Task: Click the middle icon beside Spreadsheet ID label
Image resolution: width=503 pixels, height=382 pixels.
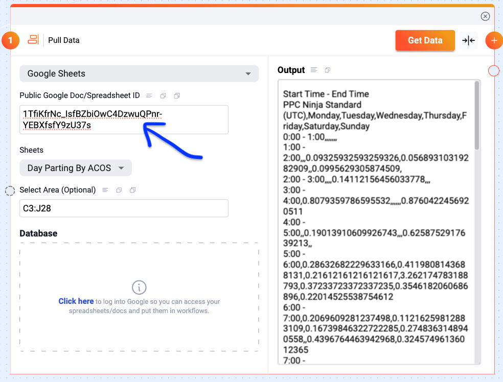Action: pos(163,96)
